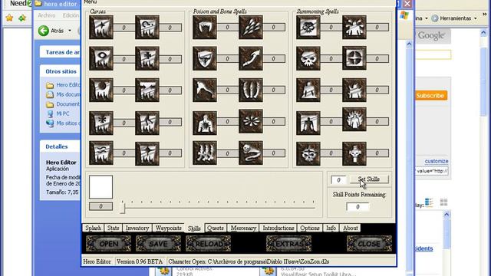This screenshot has width=491, height=276.
Task: Select the running figure banner curse icon
Action: coord(147,123)
